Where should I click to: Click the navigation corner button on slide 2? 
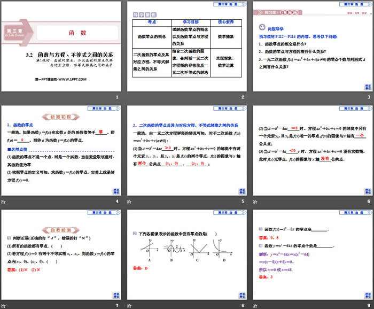(241, 86)
